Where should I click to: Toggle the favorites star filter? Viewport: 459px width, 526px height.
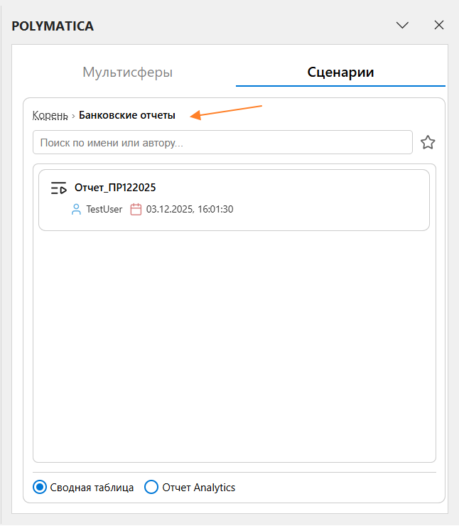coord(428,142)
